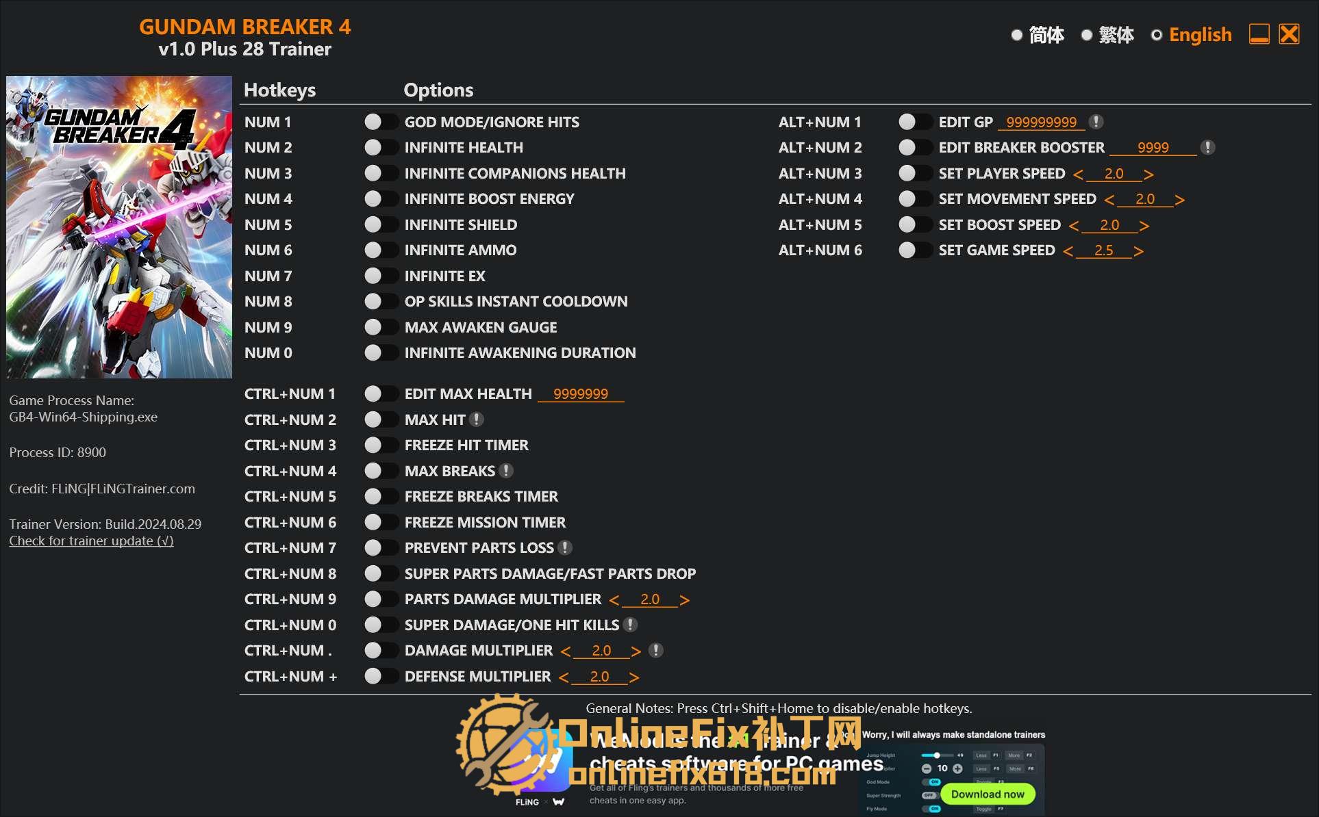Image resolution: width=1319 pixels, height=817 pixels.
Task: Click the MAX HIT info icon
Action: tap(477, 419)
